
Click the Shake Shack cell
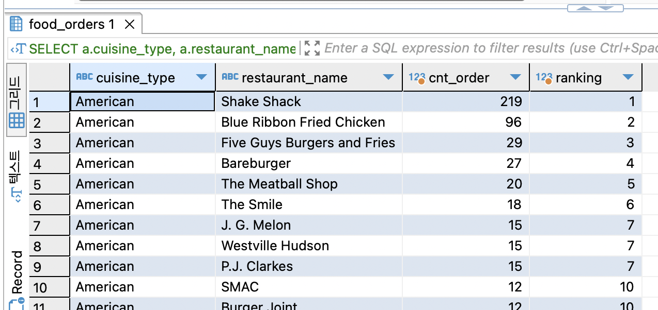[x=309, y=101]
